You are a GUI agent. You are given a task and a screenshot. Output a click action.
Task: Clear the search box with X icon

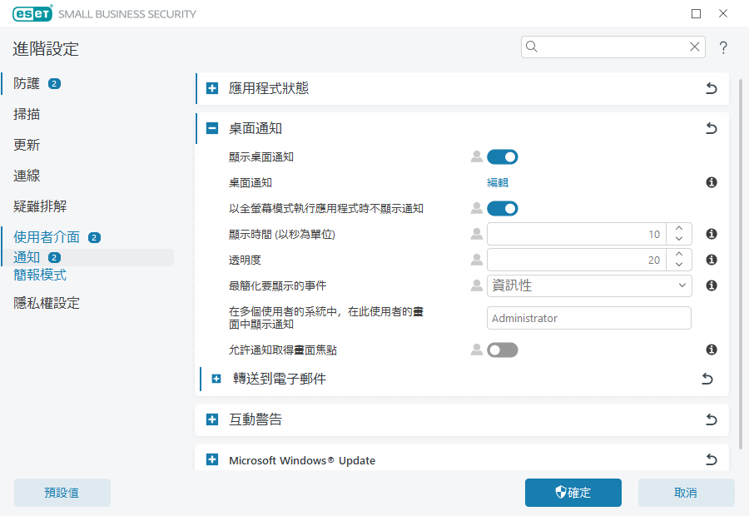(x=694, y=47)
